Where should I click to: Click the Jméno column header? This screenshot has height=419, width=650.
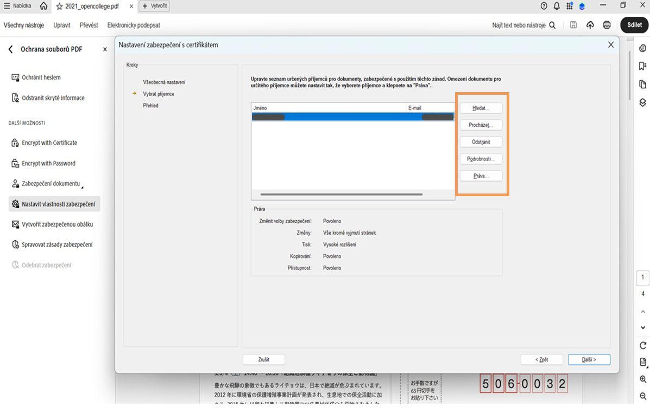point(329,108)
